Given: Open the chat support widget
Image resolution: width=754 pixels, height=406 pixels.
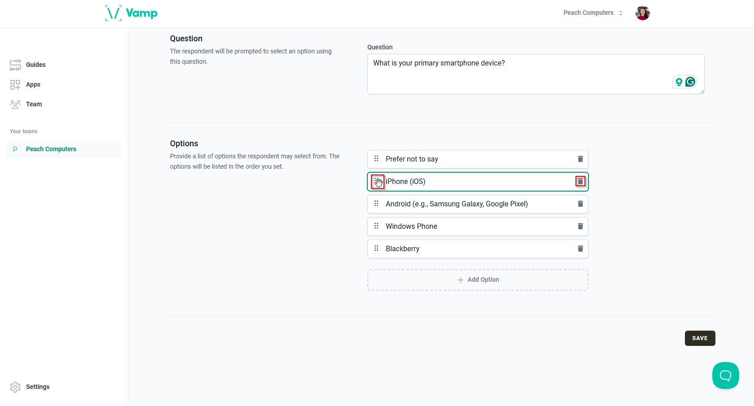Looking at the screenshot, I should [x=725, y=375].
